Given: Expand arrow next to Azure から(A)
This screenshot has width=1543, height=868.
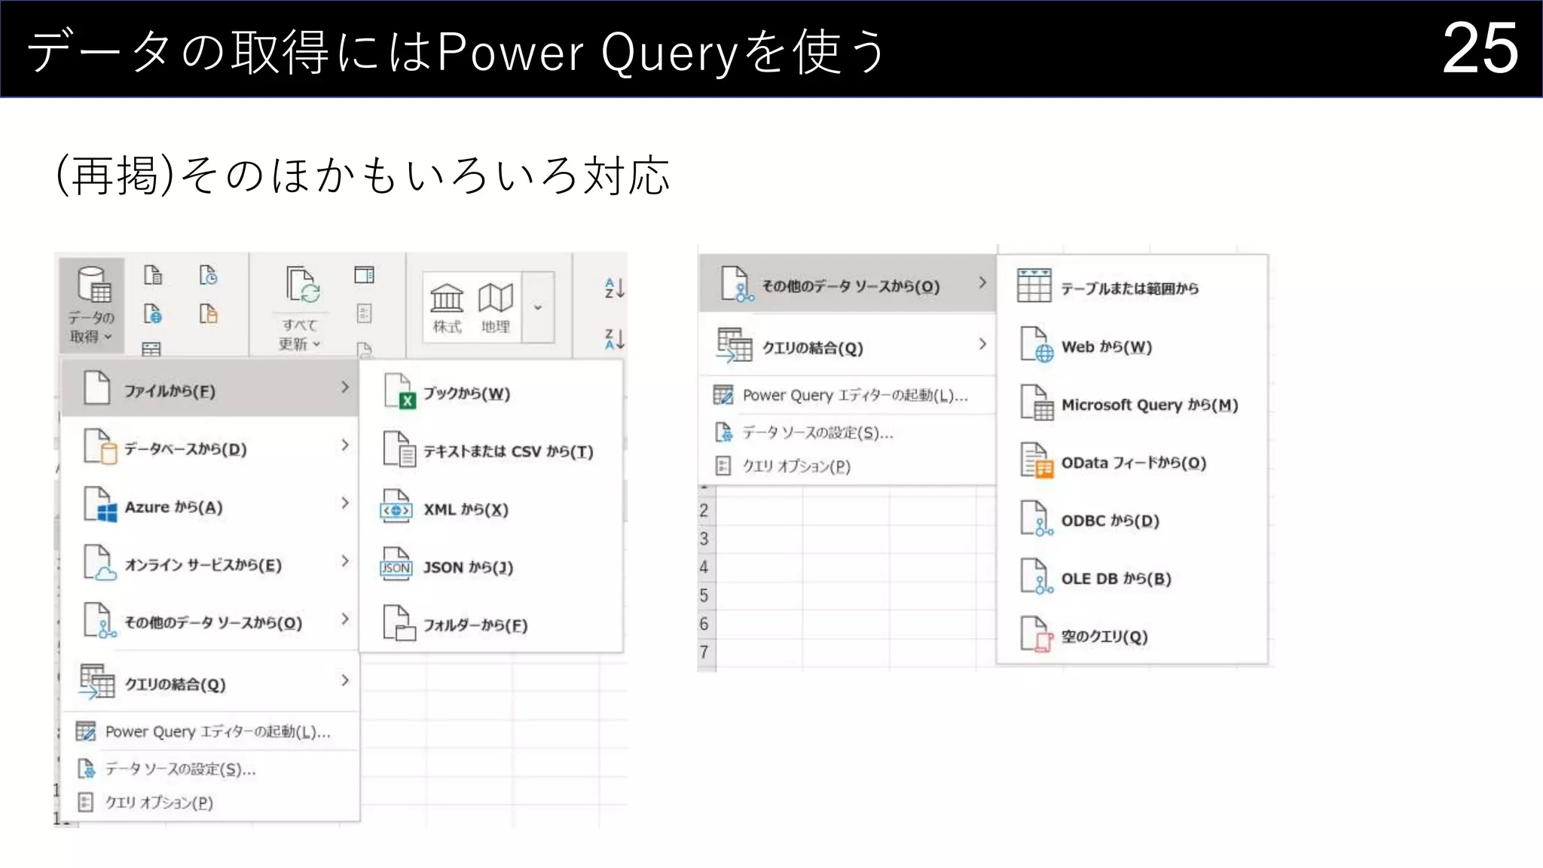Looking at the screenshot, I should pos(344,503).
